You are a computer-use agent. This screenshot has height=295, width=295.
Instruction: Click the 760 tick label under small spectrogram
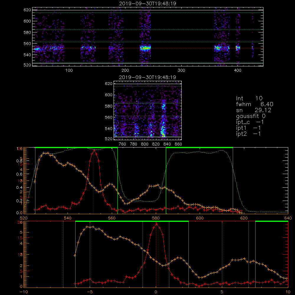tap(122, 144)
